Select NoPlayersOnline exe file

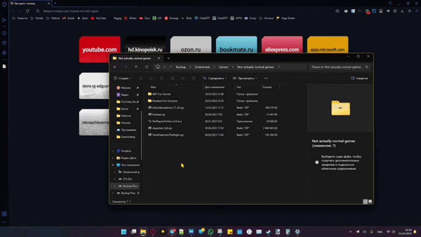[x=165, y=121]
